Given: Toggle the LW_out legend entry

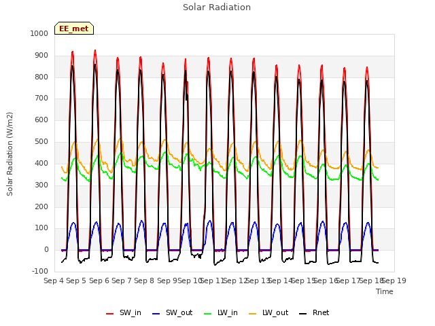Looking at the screenshot, I should click(268, 313).
